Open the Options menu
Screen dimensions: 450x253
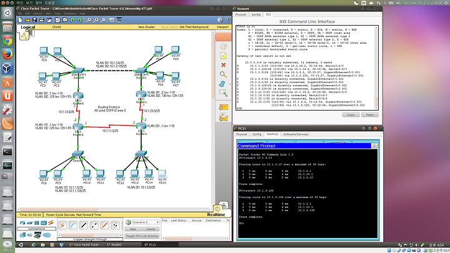(x=37, y=14)
